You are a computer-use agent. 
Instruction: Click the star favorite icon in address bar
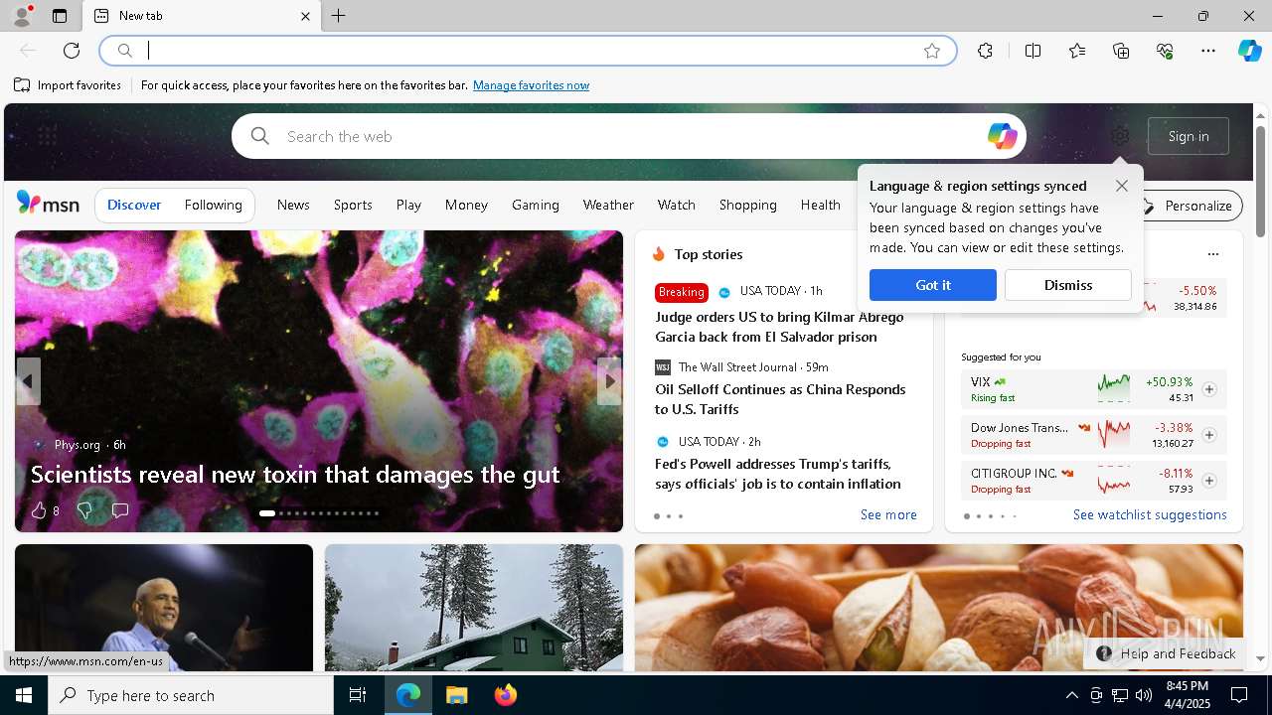932,51
